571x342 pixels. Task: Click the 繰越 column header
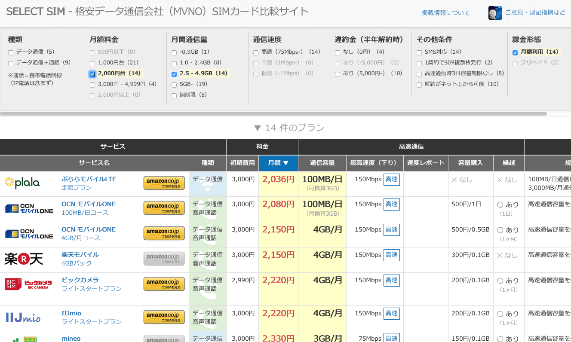[509, 163]
